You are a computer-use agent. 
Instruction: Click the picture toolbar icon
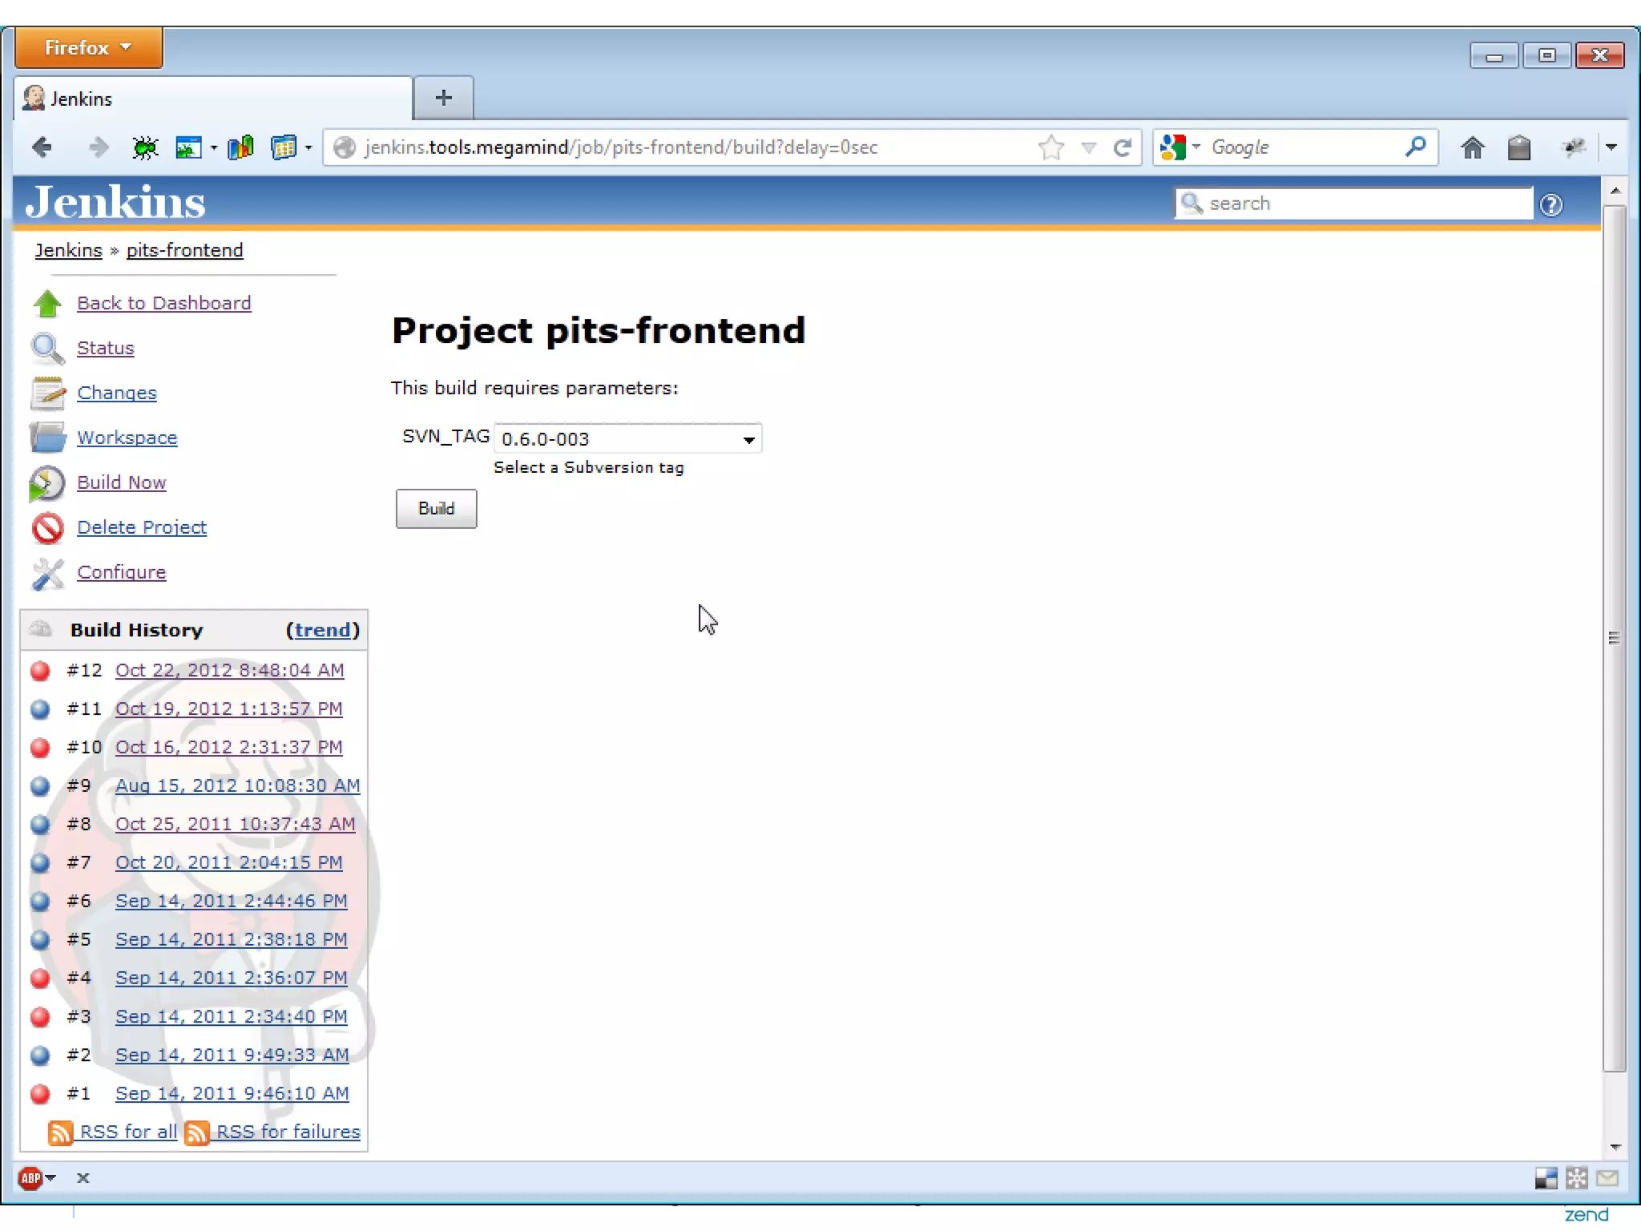189,147
